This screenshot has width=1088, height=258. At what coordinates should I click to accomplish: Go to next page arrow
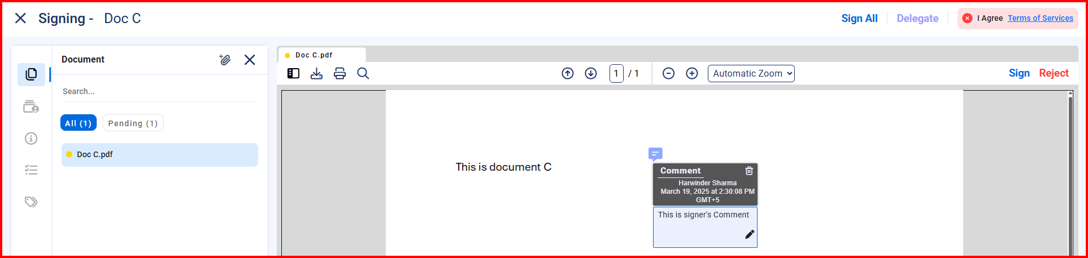[591, 74]
